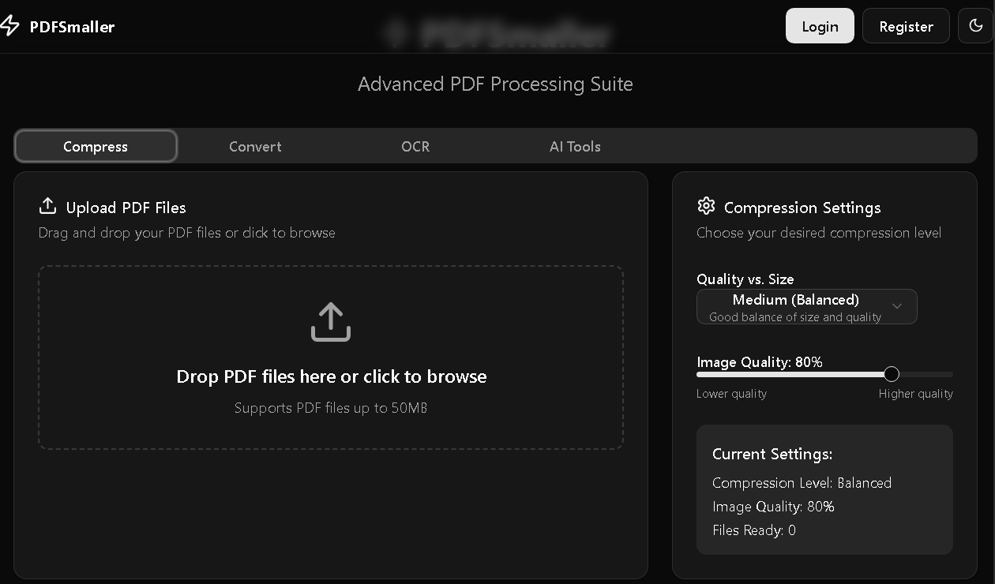Select the AI Tools tab

pyautogui.click(x=575, y=146)
